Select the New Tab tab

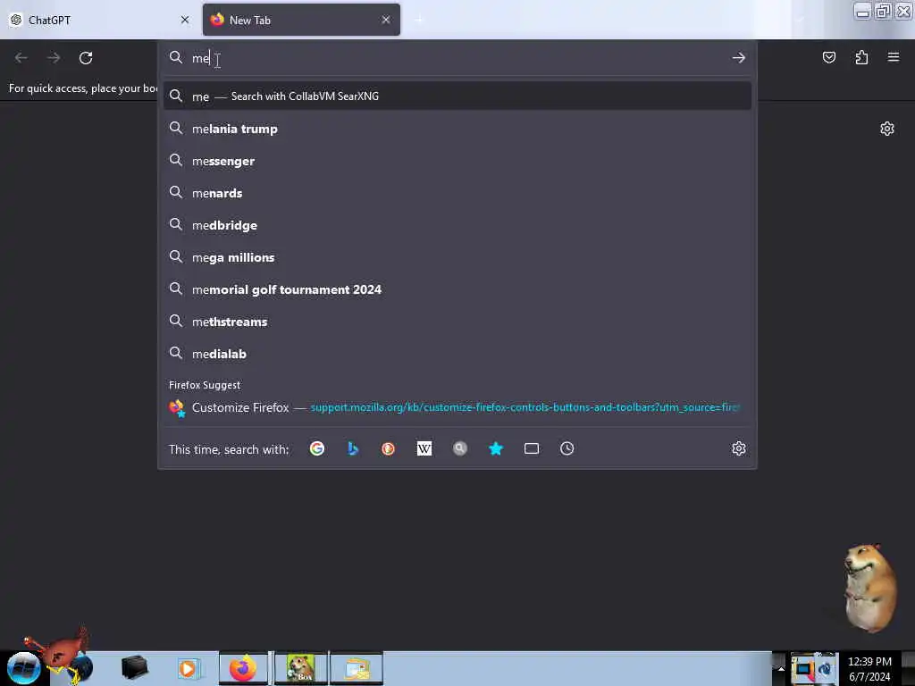pos(301,20)
